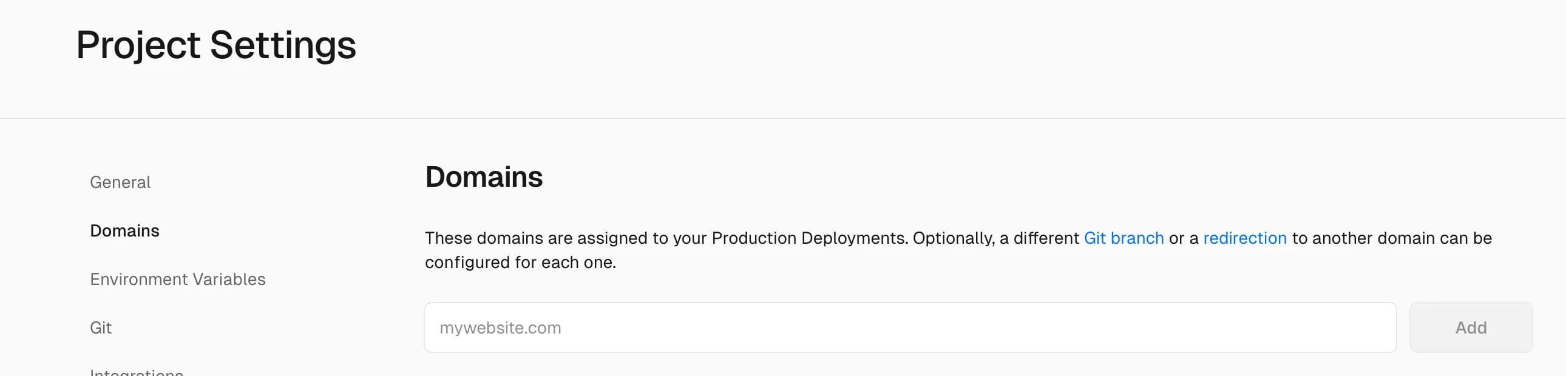This screenshot has width=1566, height=376.
Task: Add the domain using the Add button
Action: click(1470, 328)
